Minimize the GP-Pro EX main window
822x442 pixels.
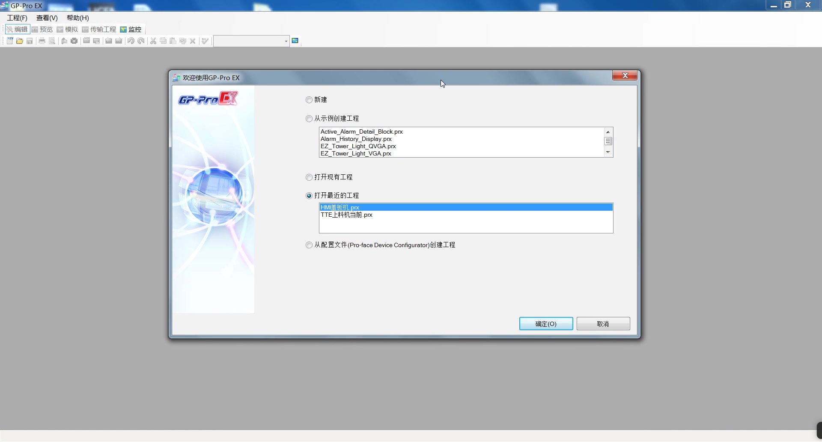[774, 5]
